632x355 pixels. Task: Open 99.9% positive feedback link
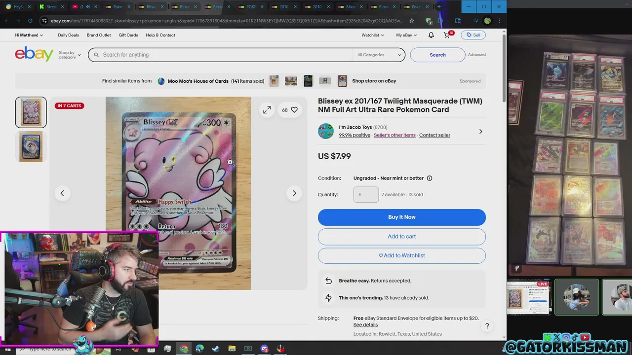(x=355, y=135)
